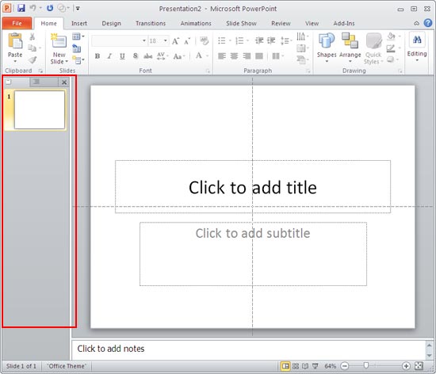The width and height of the screenshot is (436, 374).
Task: Decrease font size with small A icon
Action: tap(187, 41)
